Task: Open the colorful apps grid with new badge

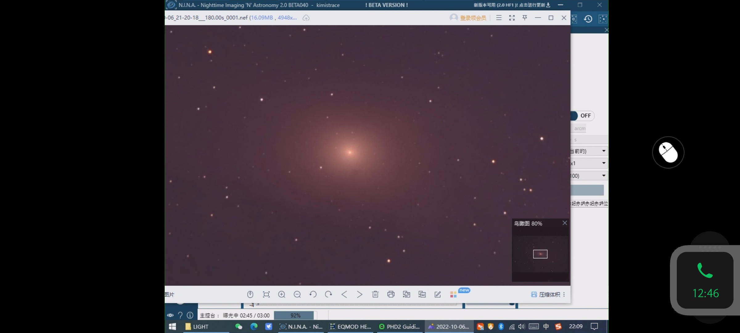Action: [453, 294]
